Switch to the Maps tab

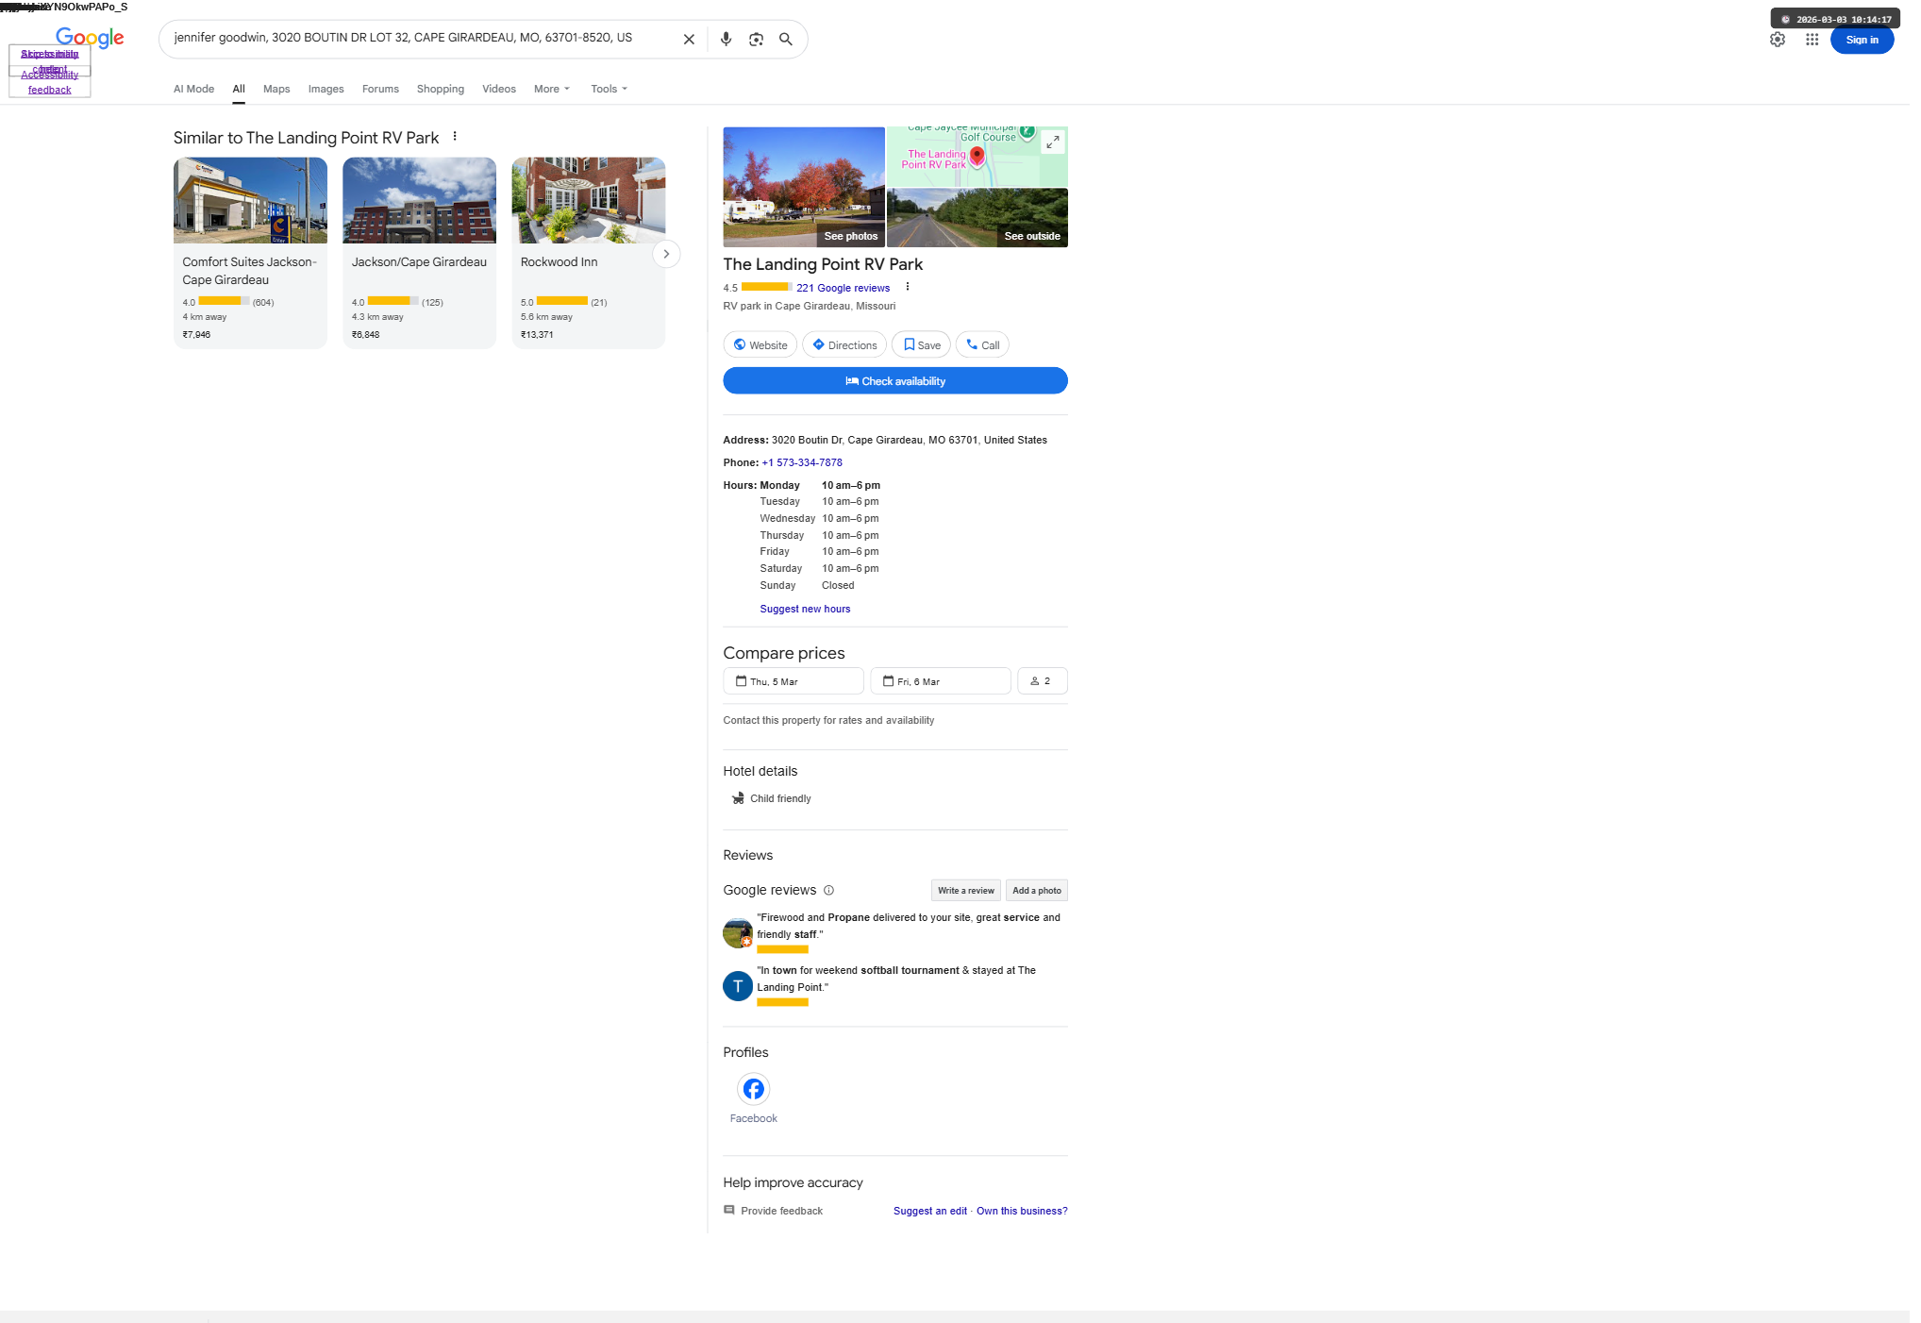[276, 89]
